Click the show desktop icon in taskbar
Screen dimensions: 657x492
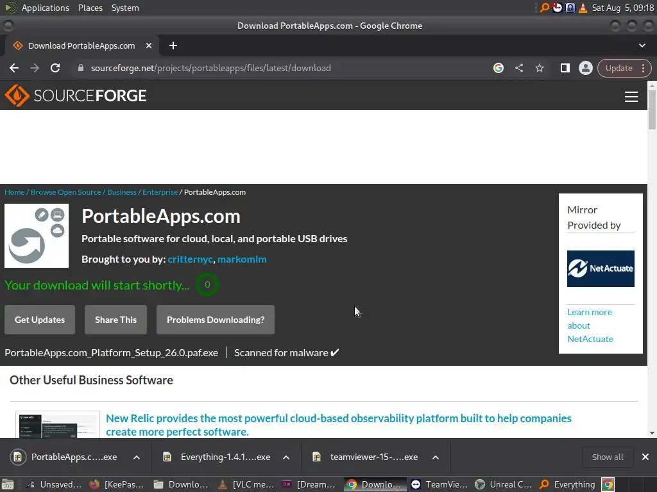[x=8, y=484]
